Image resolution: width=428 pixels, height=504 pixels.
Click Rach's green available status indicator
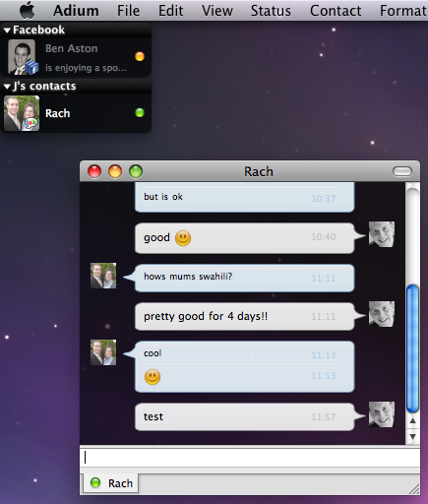coord(140,113)
